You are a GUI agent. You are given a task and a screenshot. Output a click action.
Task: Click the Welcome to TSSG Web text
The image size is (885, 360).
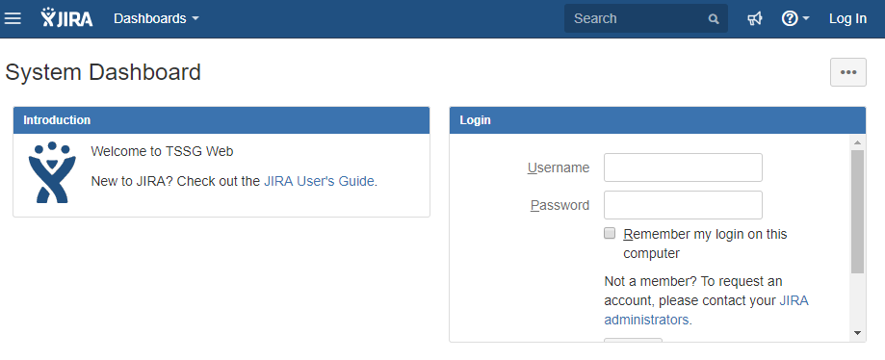click(162, 151)
